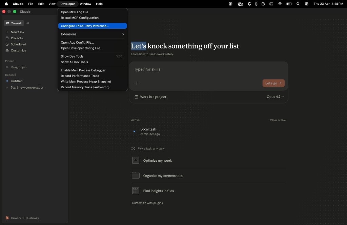Open Learn how to use Cowork safely link
Image resolution: width=347 pixels, height=225 pixels.
point(152,54)
